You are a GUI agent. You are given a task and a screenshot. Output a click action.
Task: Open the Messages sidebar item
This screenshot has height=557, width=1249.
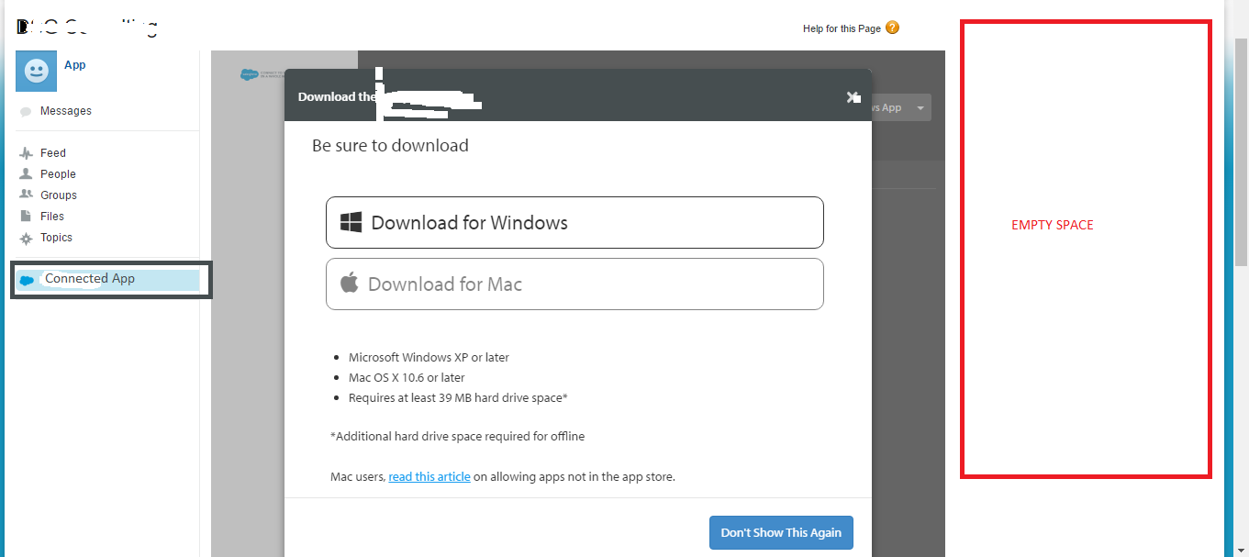coord(66,111)
